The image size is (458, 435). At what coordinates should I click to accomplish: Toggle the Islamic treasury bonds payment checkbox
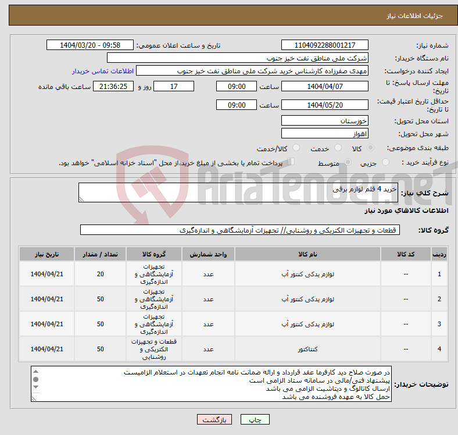point(291,161)
